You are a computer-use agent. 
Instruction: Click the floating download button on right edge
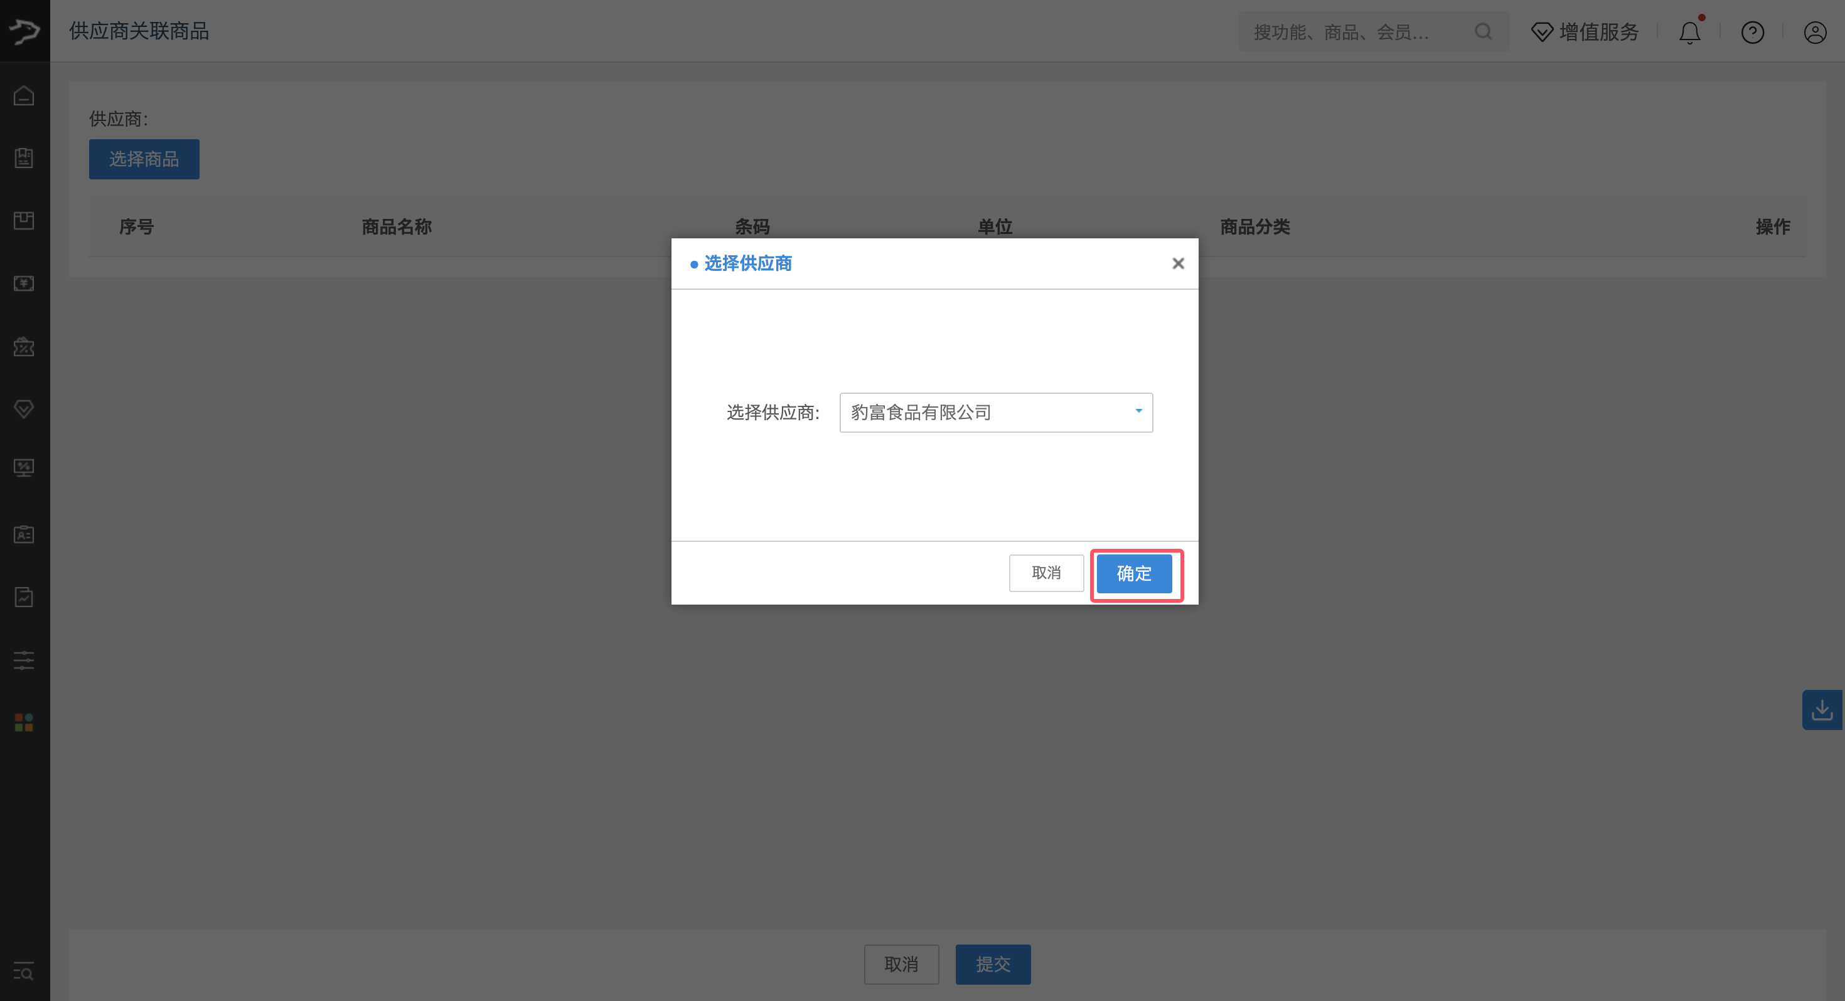point(1823,710)
